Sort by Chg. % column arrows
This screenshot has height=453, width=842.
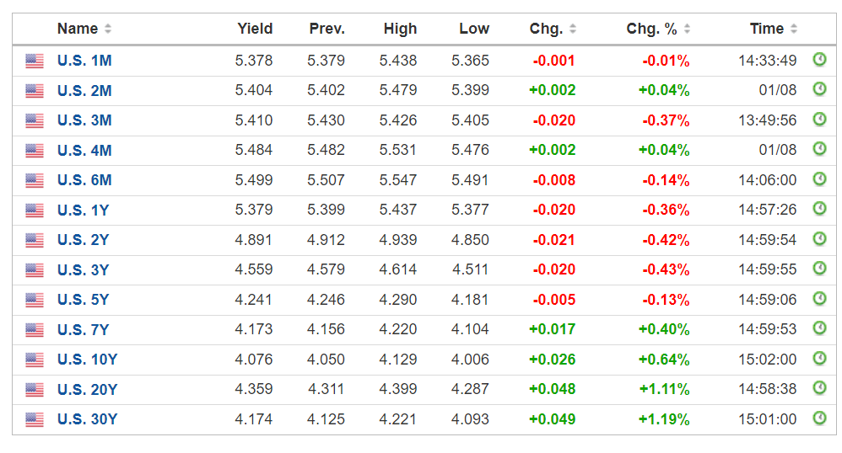[x=688, y=29]
